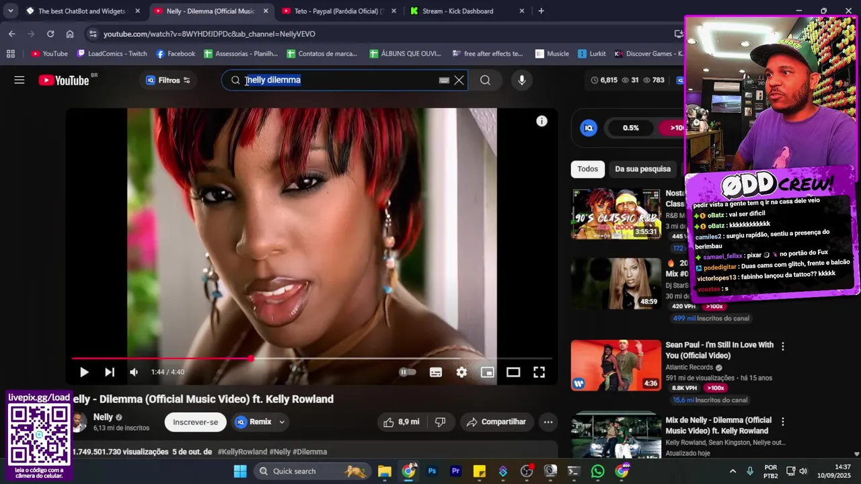Open options menu for Sean Paul video

tap(782, 346)
